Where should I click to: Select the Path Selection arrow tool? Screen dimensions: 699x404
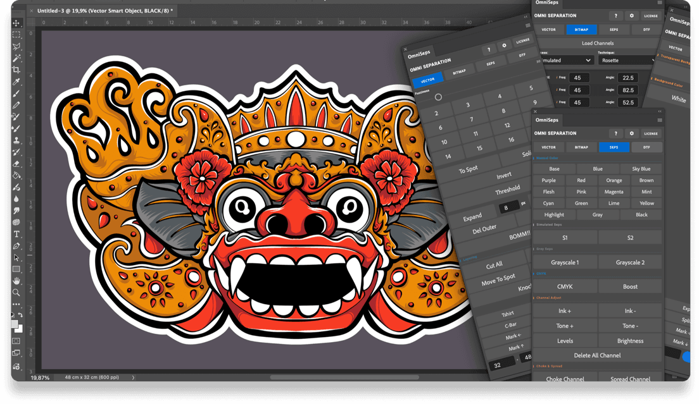(x=16, y=257)
